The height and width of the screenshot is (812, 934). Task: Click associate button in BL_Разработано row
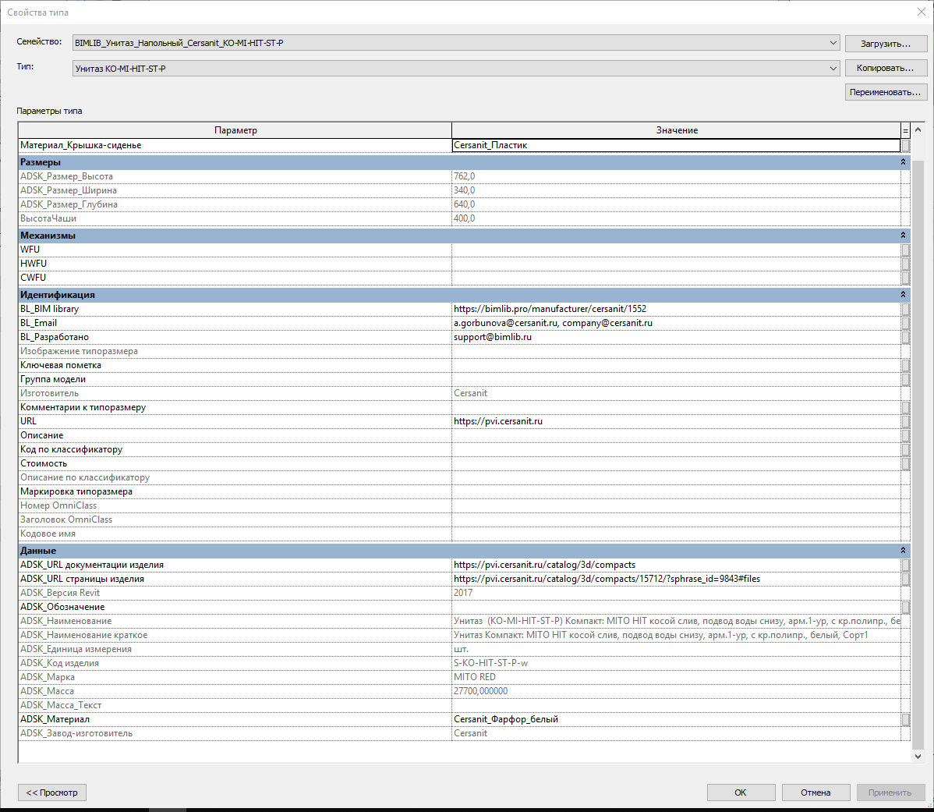(905, 337)
